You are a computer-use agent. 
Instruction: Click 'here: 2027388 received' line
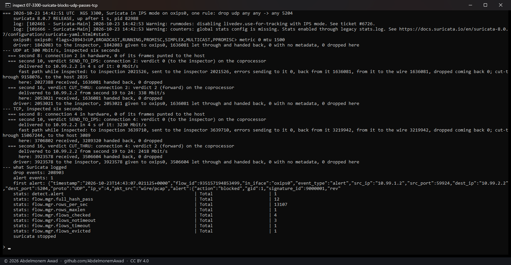click(90, 82)
